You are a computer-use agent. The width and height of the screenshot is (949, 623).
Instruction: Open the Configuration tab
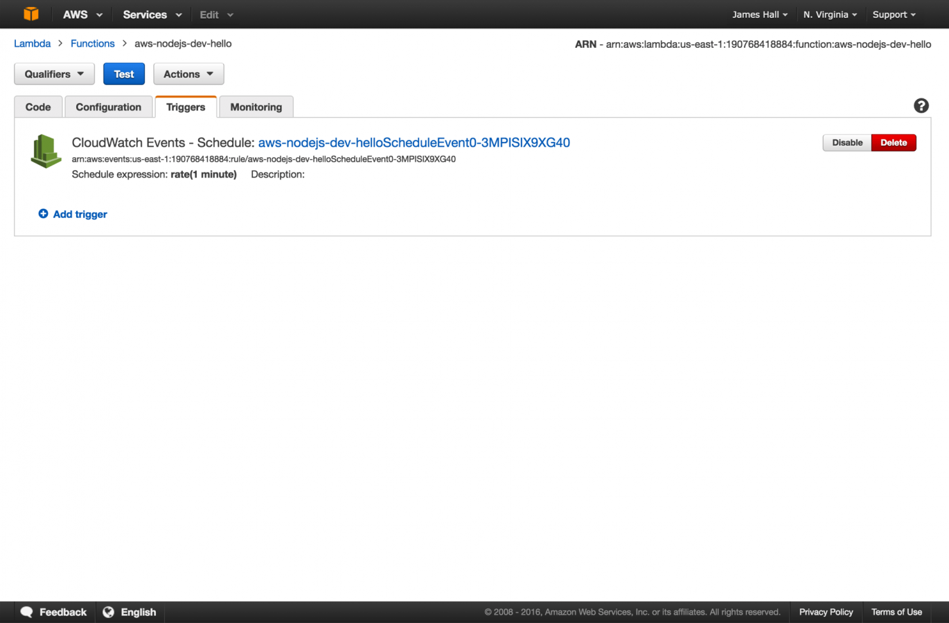tap(108, 107)
